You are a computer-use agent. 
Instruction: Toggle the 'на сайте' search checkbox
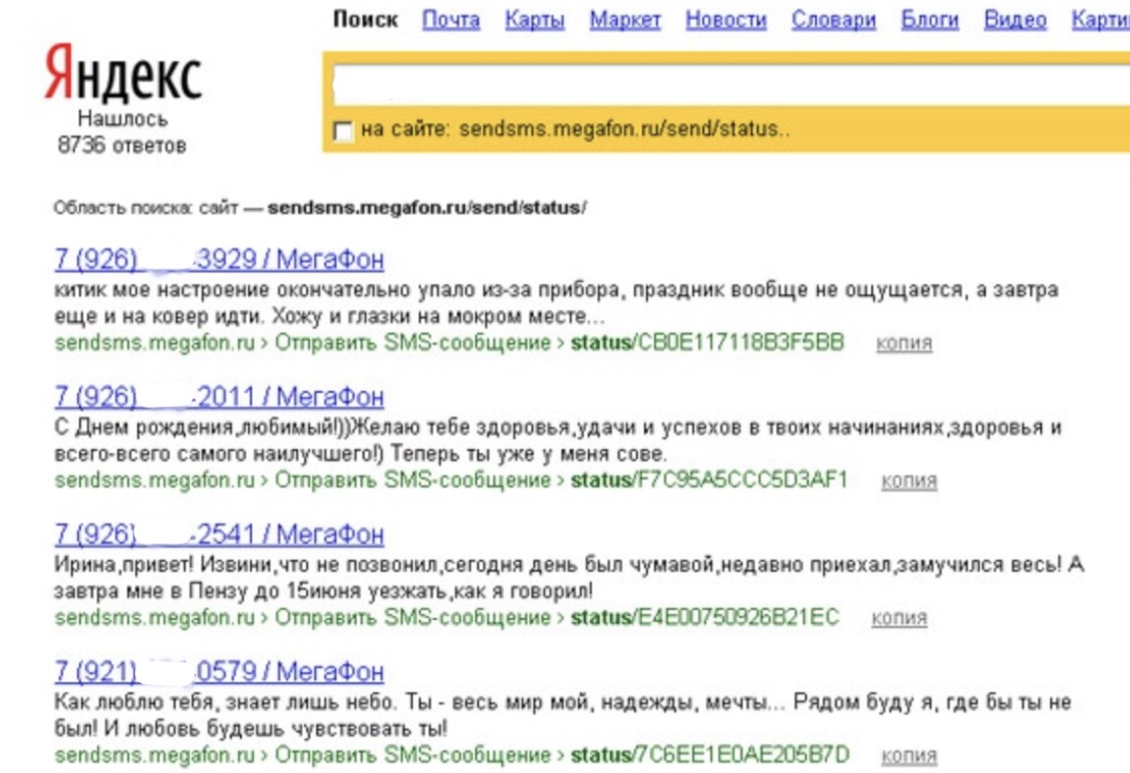pyautogui.click(x=343, y=131)
